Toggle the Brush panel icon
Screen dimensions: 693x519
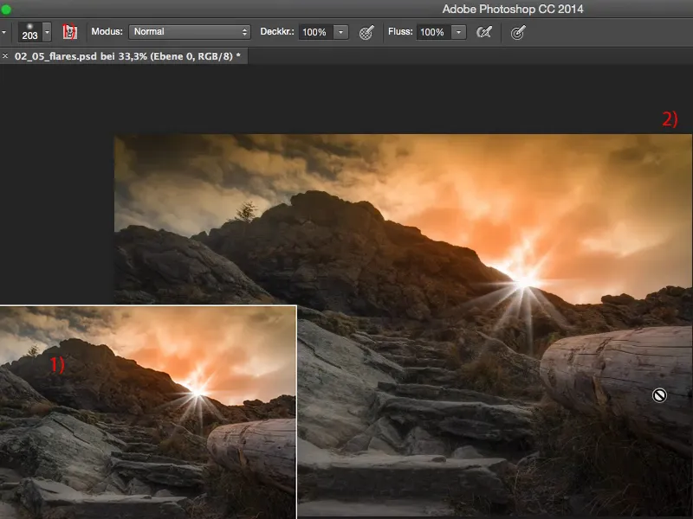point(70,32)
